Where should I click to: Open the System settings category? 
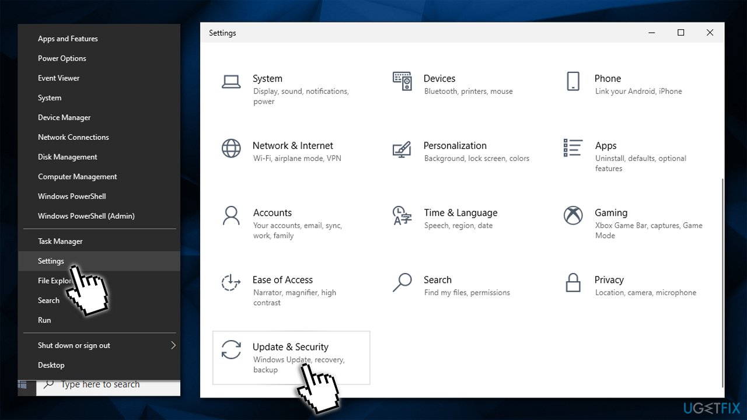(291, 90)
